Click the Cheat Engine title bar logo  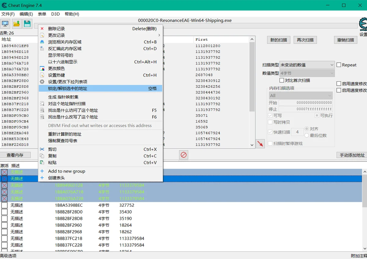tap(4, 5)
